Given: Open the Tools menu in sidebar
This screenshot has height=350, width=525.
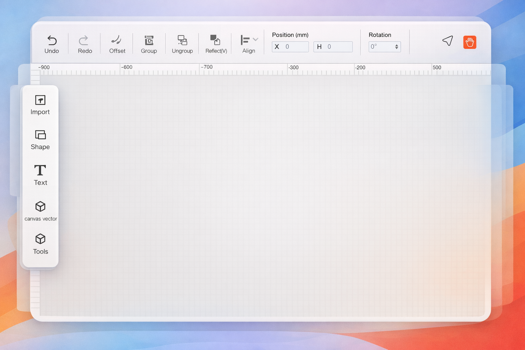Looking at the screenshot, I should [40, 239].
